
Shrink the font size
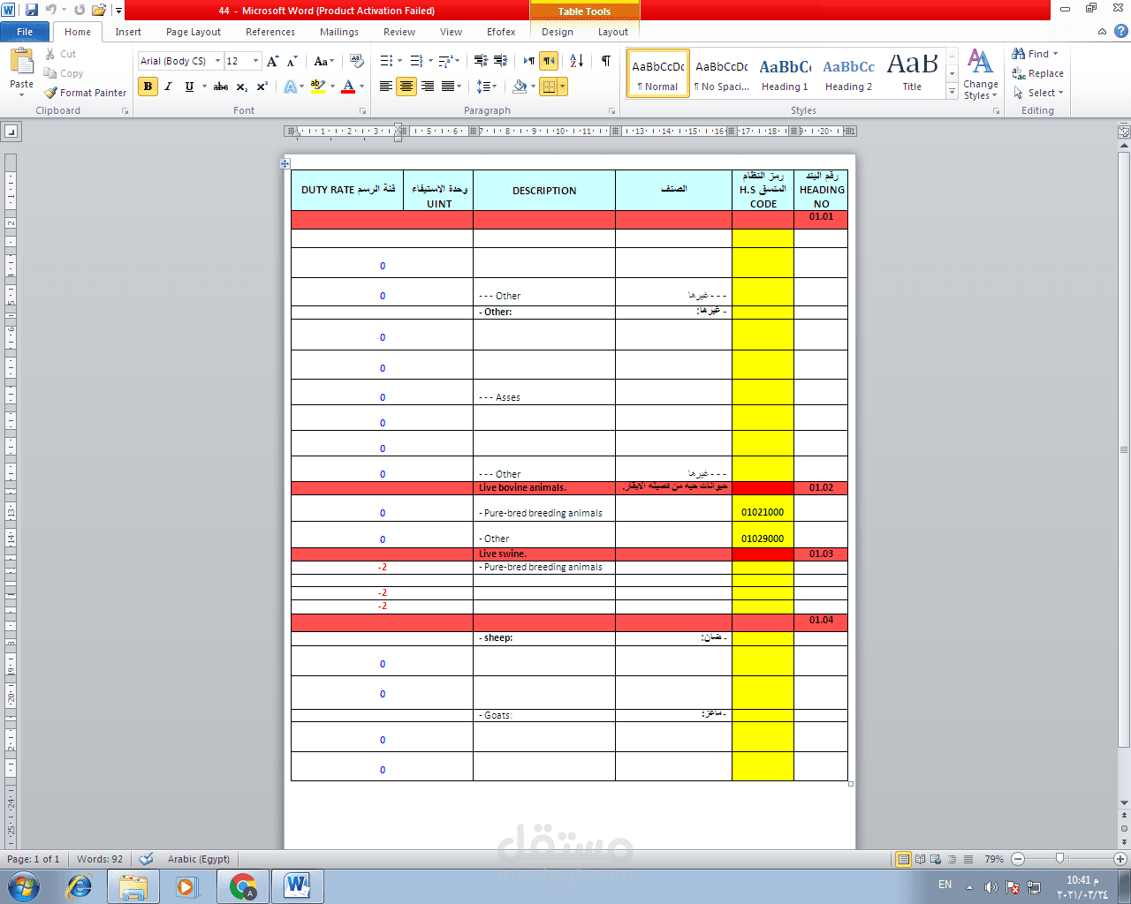(293, 61)
